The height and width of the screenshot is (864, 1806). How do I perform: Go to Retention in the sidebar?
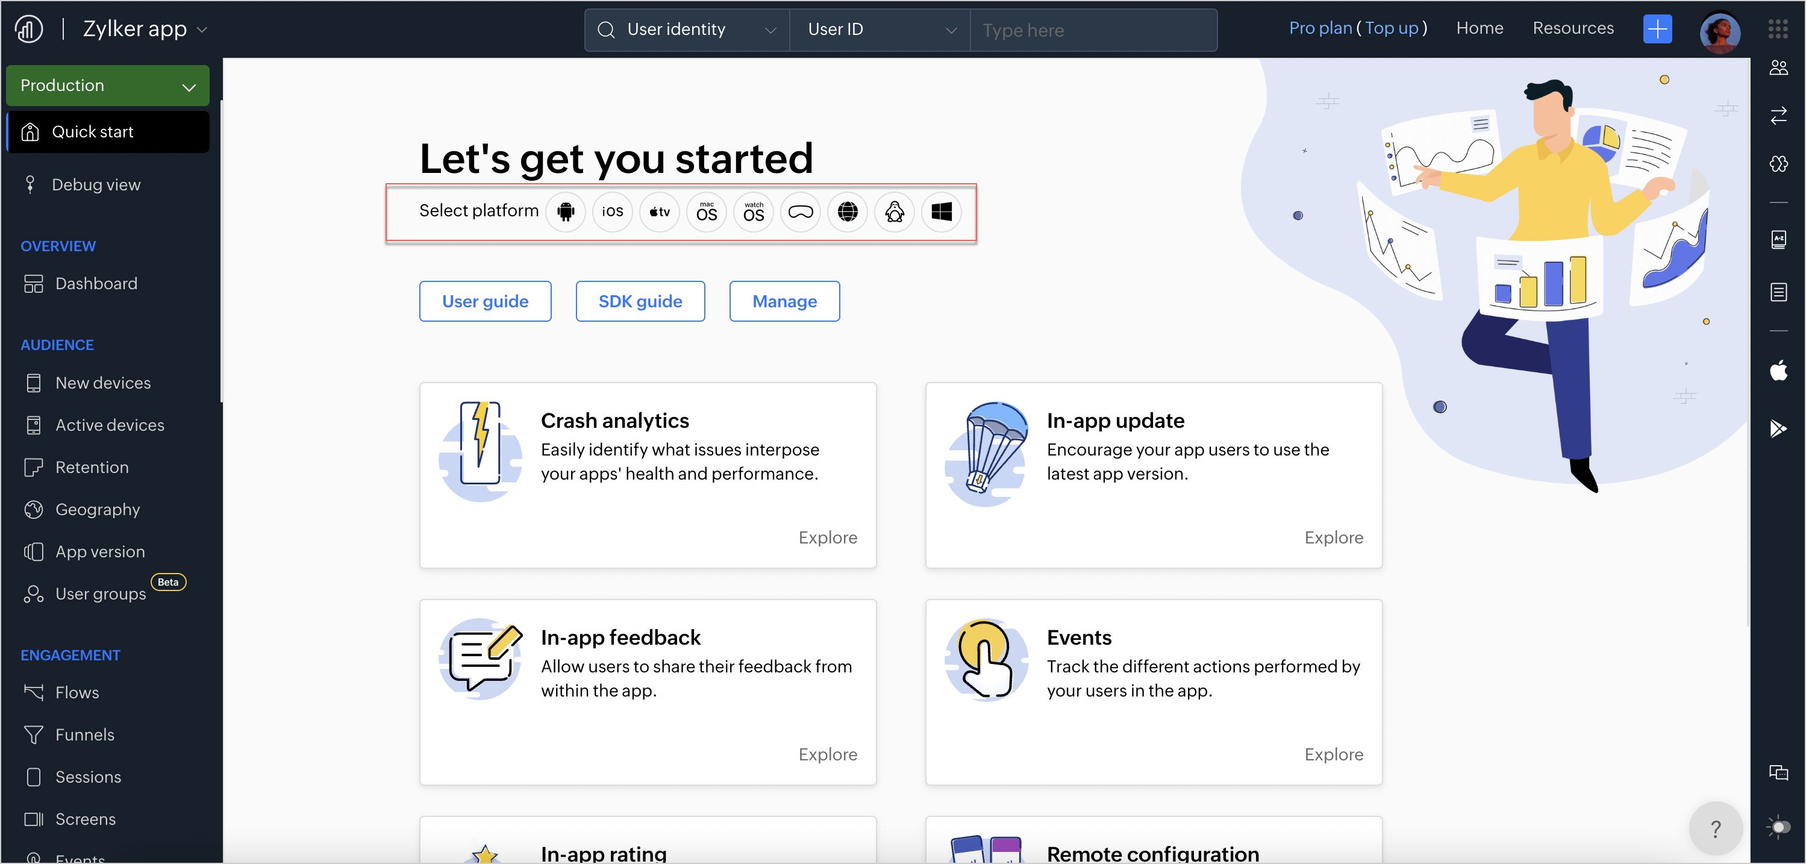[x=92, y=467]
